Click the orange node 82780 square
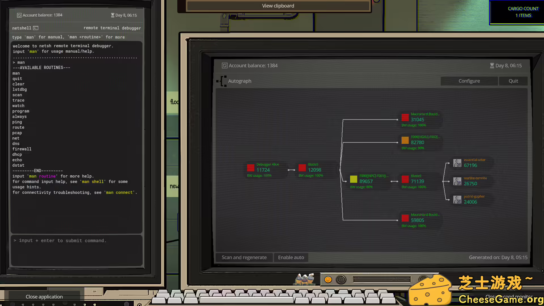Screen dimensions: 544x306 pos(405,140)
